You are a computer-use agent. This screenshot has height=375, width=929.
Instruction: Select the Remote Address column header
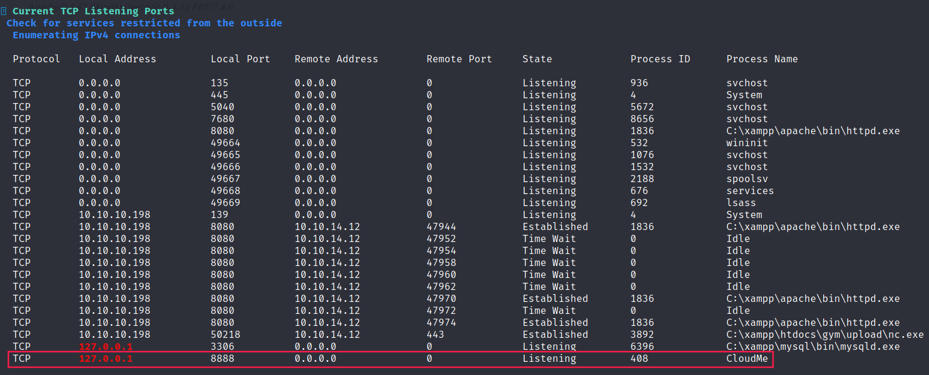point(336,59)
